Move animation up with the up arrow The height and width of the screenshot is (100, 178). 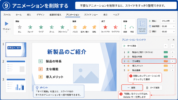point(165,46)
